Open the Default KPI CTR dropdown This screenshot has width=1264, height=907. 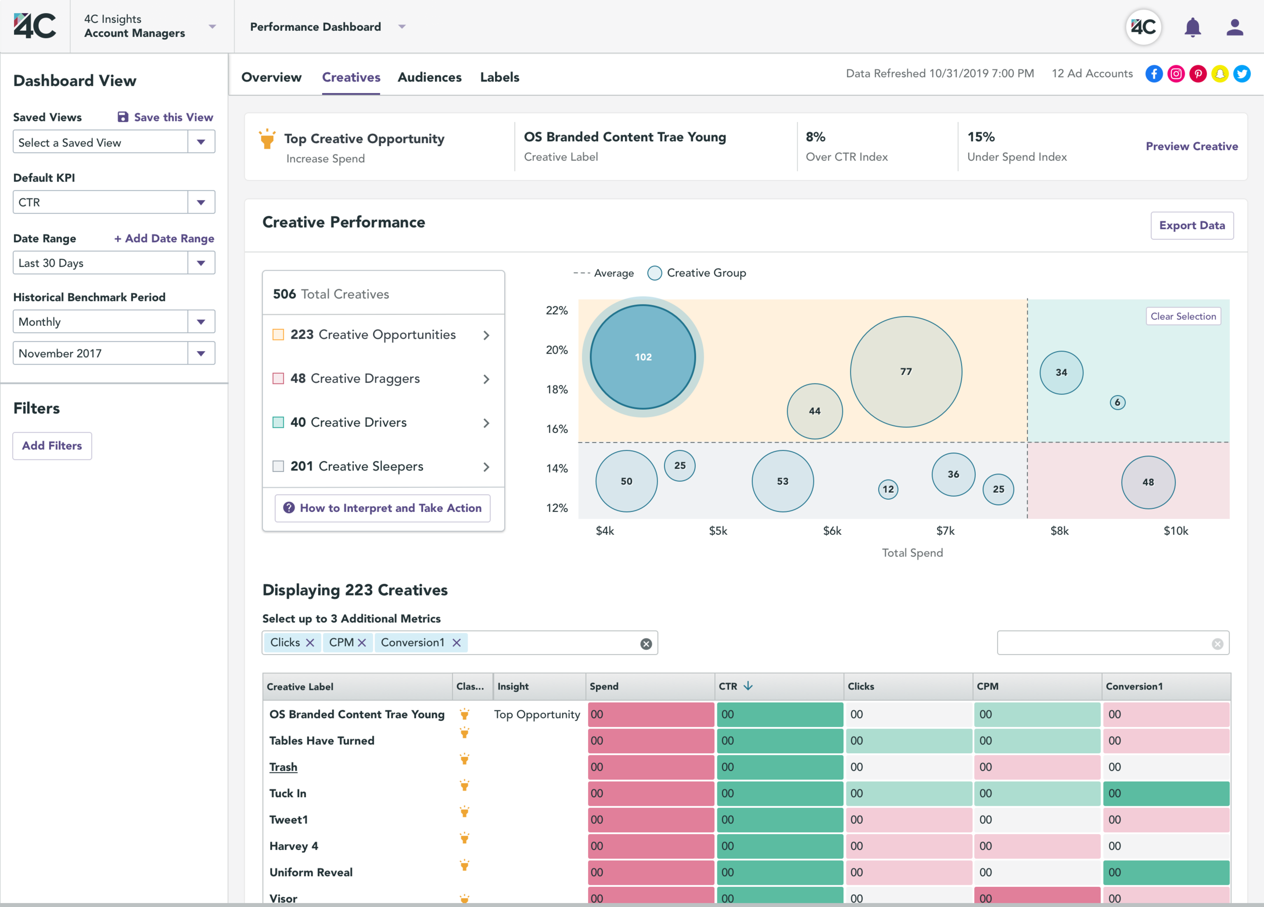201,202
